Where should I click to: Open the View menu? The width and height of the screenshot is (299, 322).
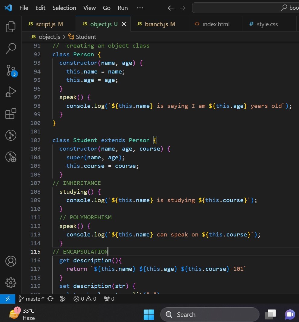[x=89, y=8]
